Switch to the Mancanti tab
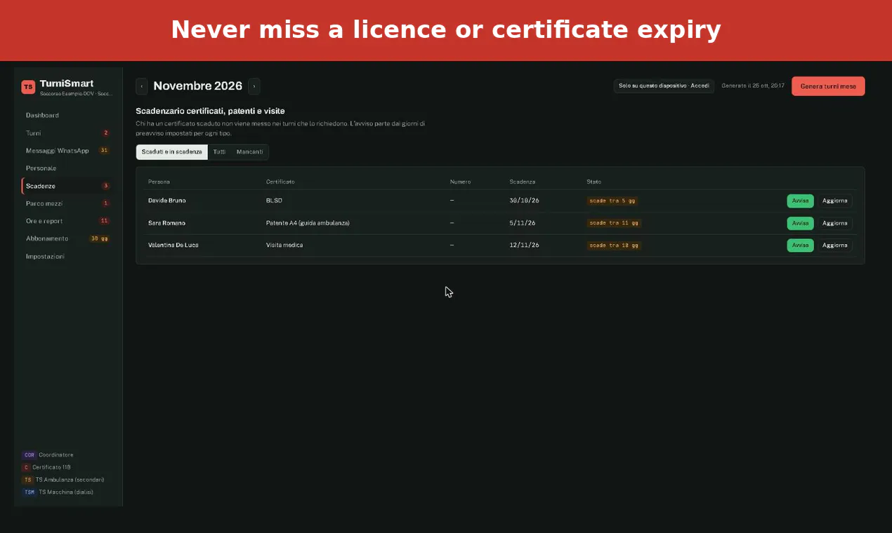The width and height of the screenshot is (892, 533). pyautogui.click(x=249, y=152)
